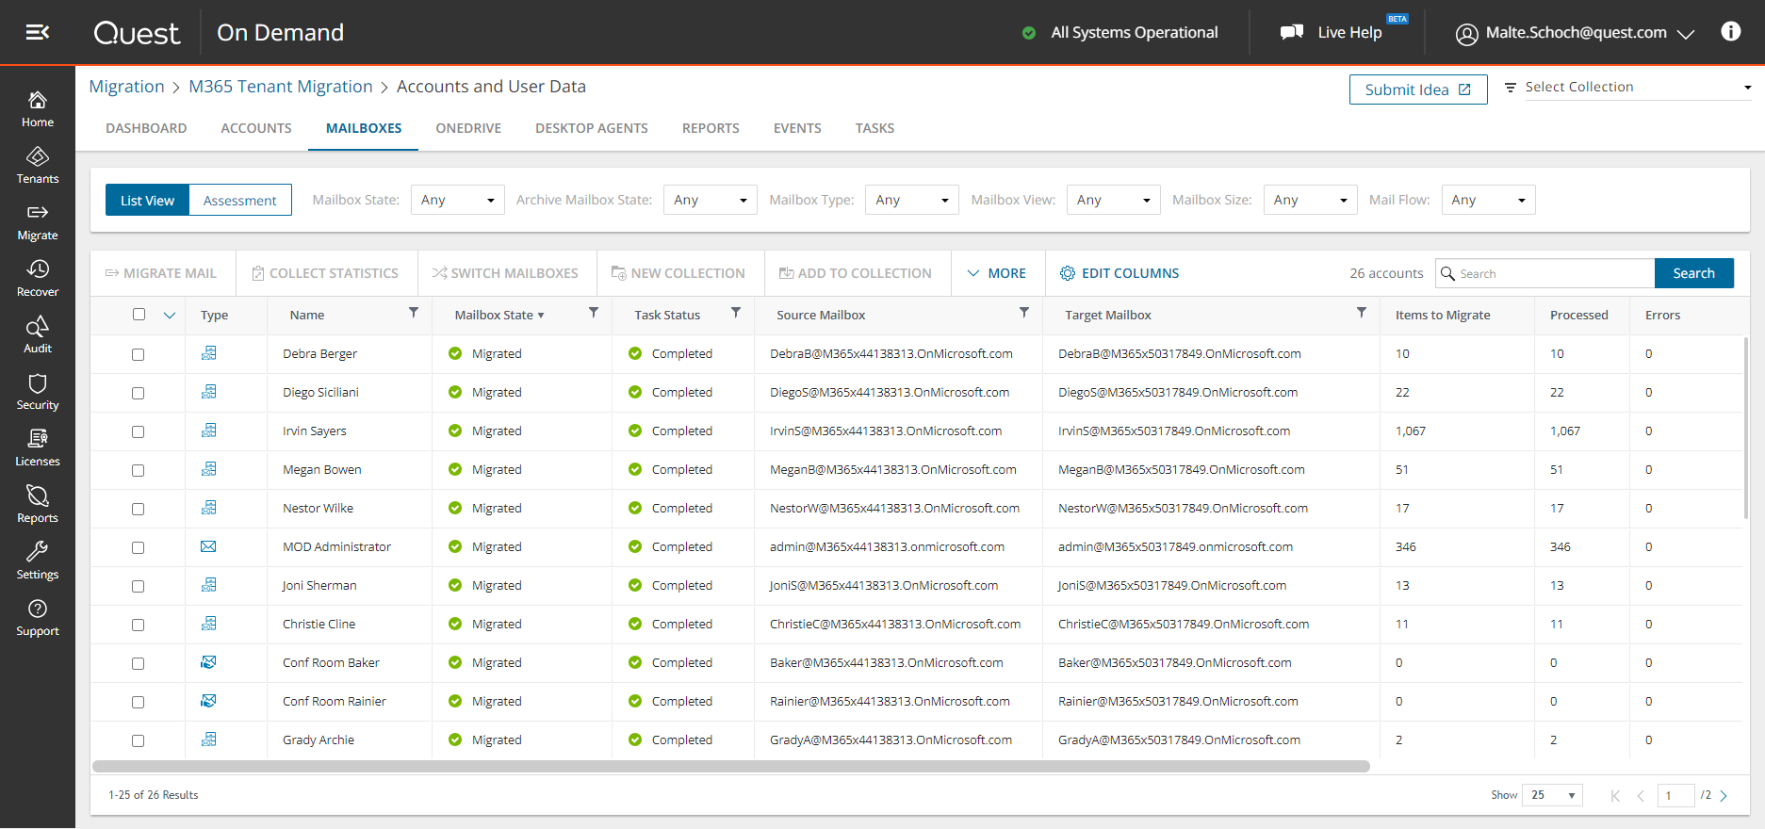Switch to the DESKTOP AGENTS tab
Screen dimensions: 1765x829
point(592,128)
